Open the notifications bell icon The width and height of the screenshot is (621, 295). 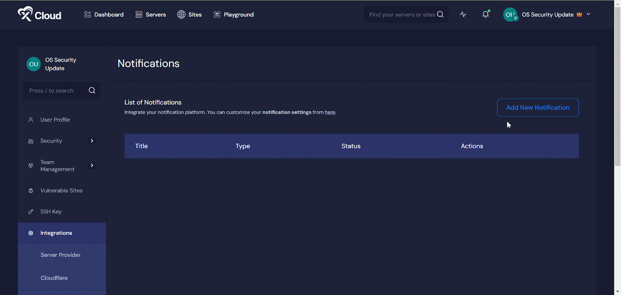[x=486, y=14]
